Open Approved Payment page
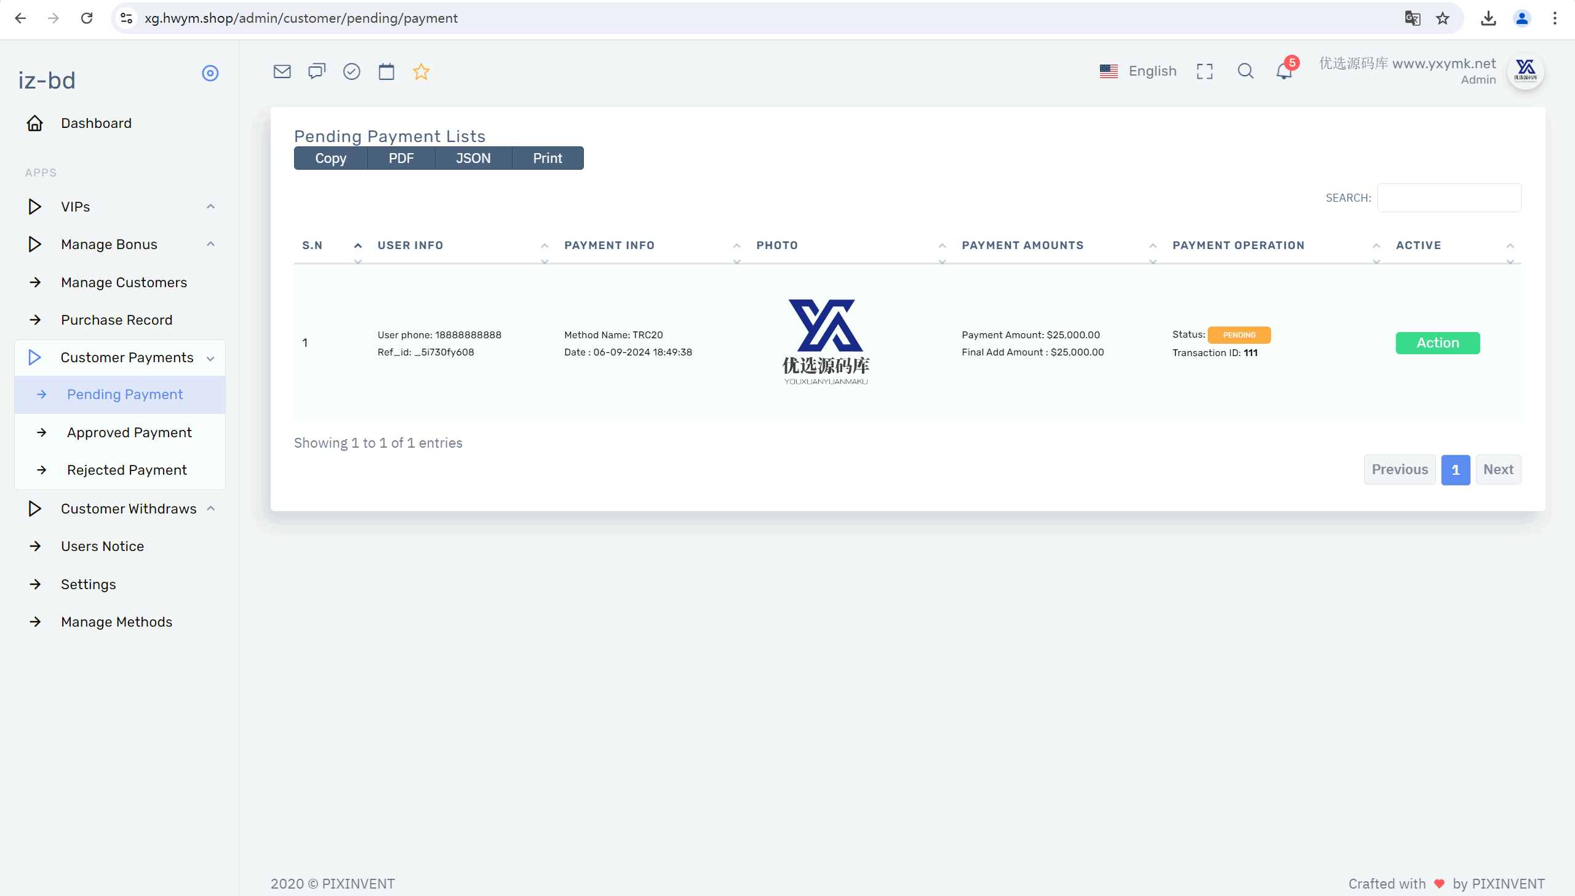This screenshot has height=896, width=1575. pyautogui.click(x=129, y=432)
